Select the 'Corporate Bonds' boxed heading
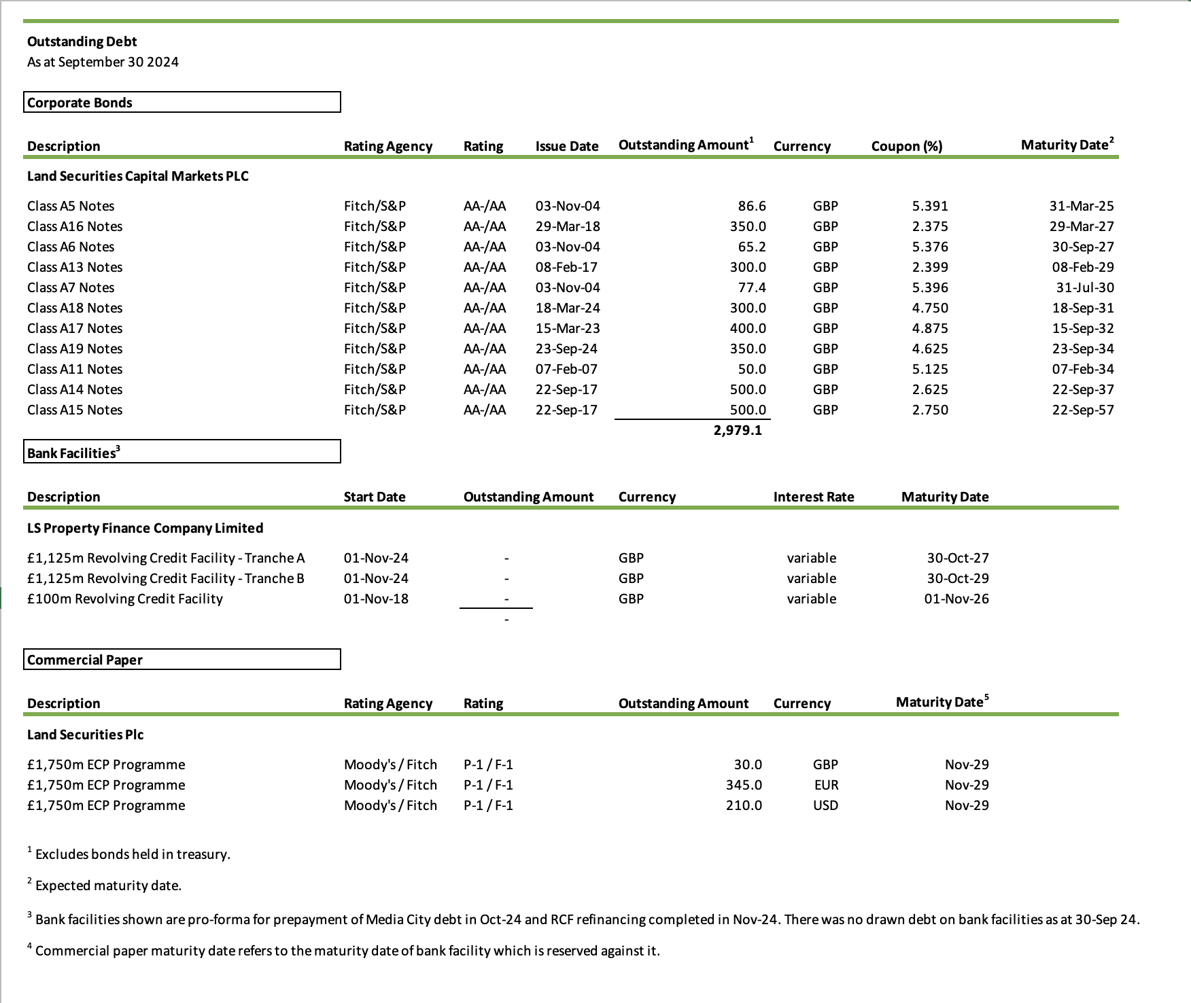The width and height of the screenshot is (1191, 1003). tap(182, 102)
